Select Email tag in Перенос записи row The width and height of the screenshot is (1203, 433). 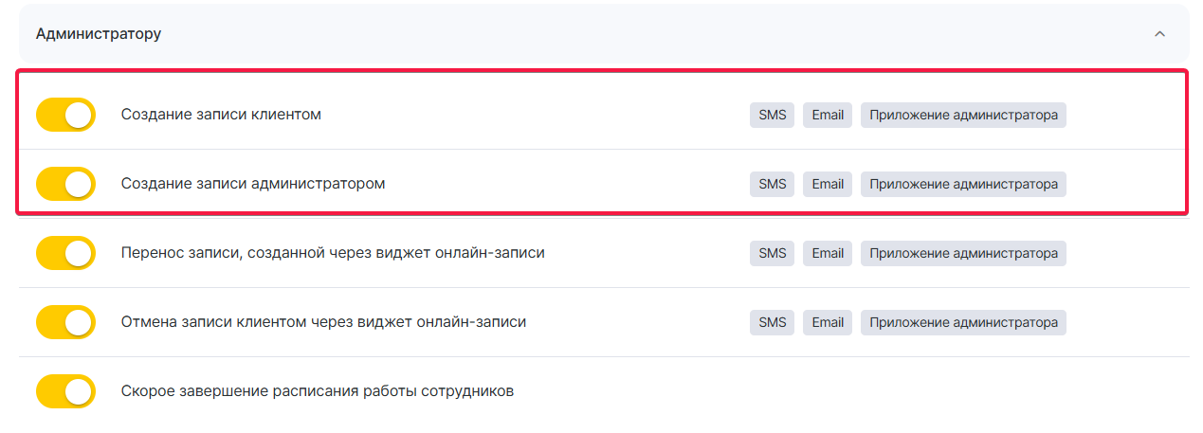click(828, 253)
